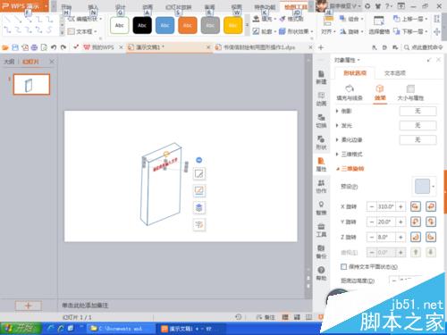
Task: Click the Windows 开始 start button
Action: tap(21, 329)
